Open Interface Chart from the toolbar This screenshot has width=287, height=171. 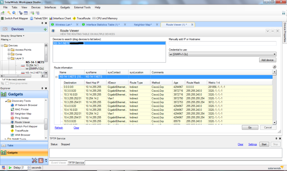[x=60, y=18]
